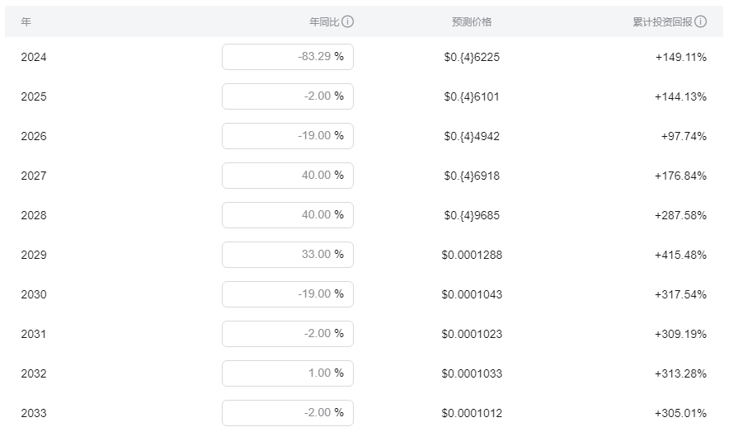Click the 2033 growth rate input
Image resolution: width=729 pixels, height=427 pixels.
[287, 412]
